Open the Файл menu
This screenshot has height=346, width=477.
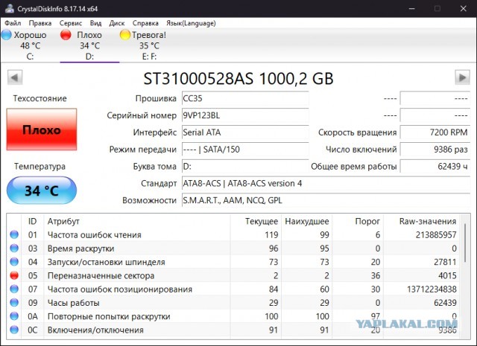click(13, 23)
